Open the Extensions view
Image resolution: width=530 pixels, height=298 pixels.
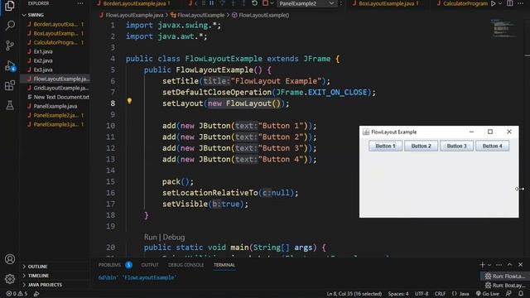pyautogui.click(x=10, y=85)
